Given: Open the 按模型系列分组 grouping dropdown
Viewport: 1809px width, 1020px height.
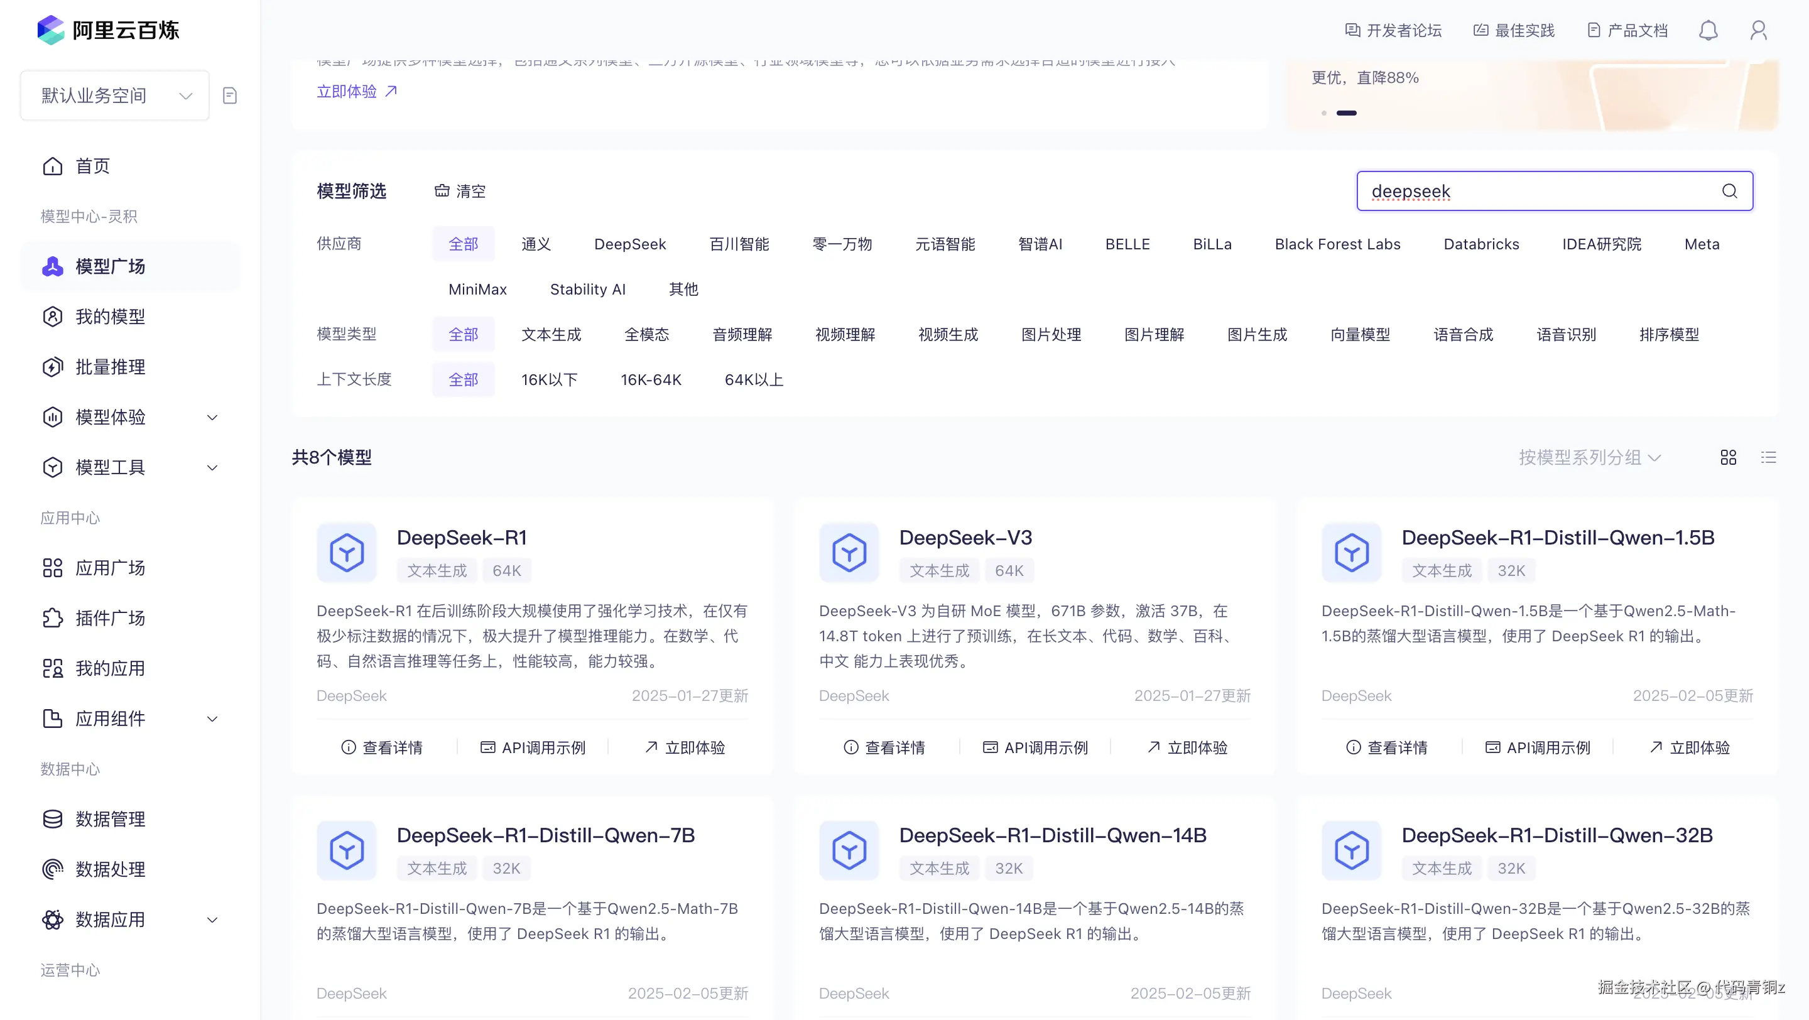Looking at the screenshot, I should 1589,458.
